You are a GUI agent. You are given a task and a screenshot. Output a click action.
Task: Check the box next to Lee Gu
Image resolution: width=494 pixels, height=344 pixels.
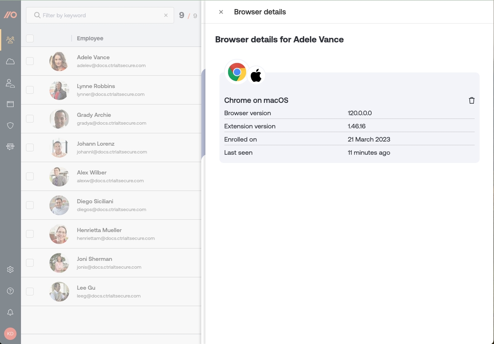[x=30, y=291]
